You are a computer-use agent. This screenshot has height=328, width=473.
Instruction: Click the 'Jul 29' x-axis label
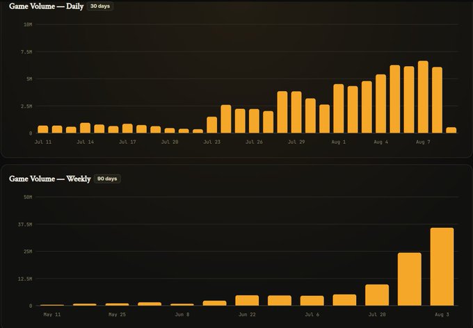click(x=296, y=142)
